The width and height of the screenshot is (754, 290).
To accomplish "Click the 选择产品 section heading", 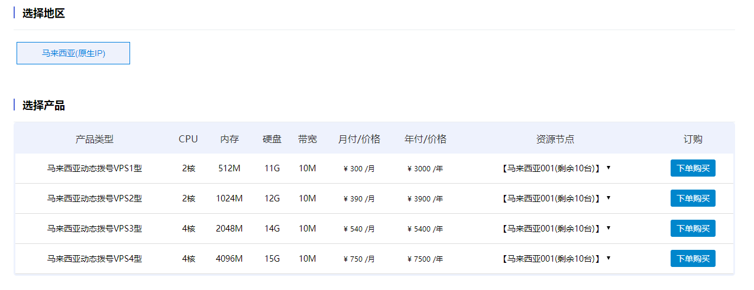I will pyautogui.click(x=44, y=106).
